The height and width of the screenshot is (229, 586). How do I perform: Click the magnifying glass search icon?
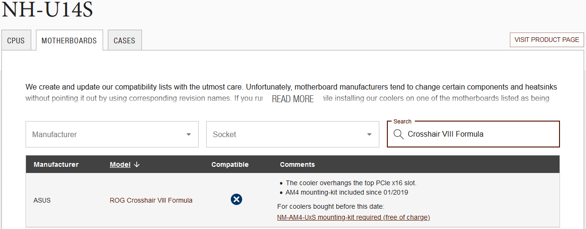click(398, 134)
